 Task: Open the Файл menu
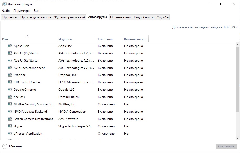click(6, 11)
